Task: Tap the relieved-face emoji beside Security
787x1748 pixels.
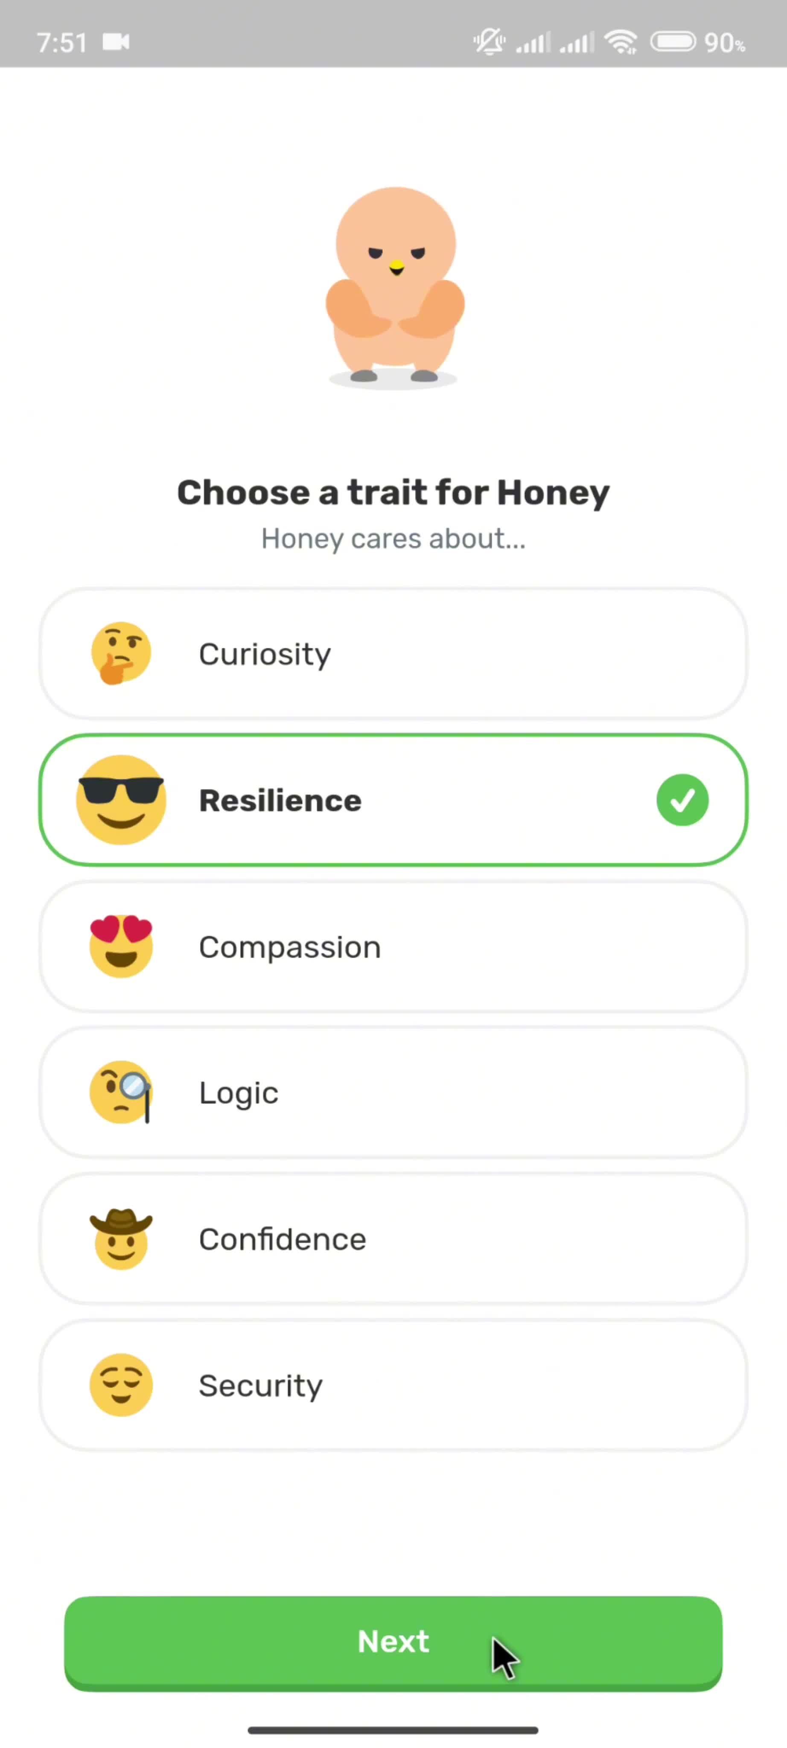Action: [122, 1385]
